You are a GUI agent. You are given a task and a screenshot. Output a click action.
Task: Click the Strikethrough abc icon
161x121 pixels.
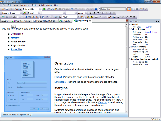(x=96, y=17)
